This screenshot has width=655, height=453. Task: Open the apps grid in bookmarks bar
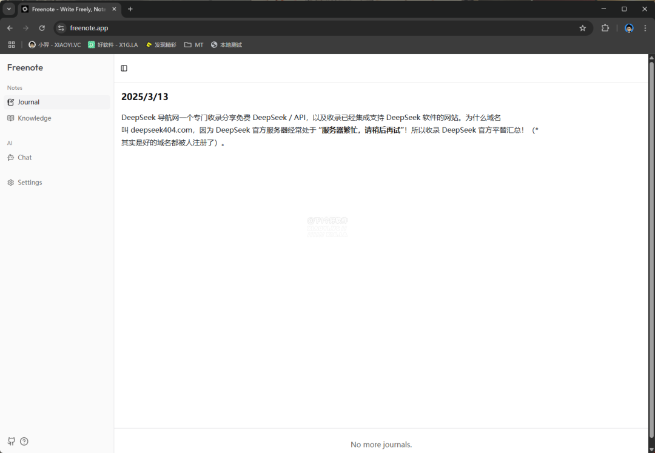pyautogui.click(x=12, y=45)
